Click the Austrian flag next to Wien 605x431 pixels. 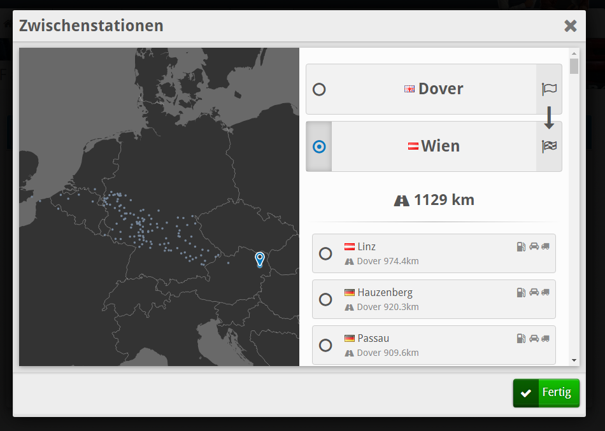click(x=413, y=146)
